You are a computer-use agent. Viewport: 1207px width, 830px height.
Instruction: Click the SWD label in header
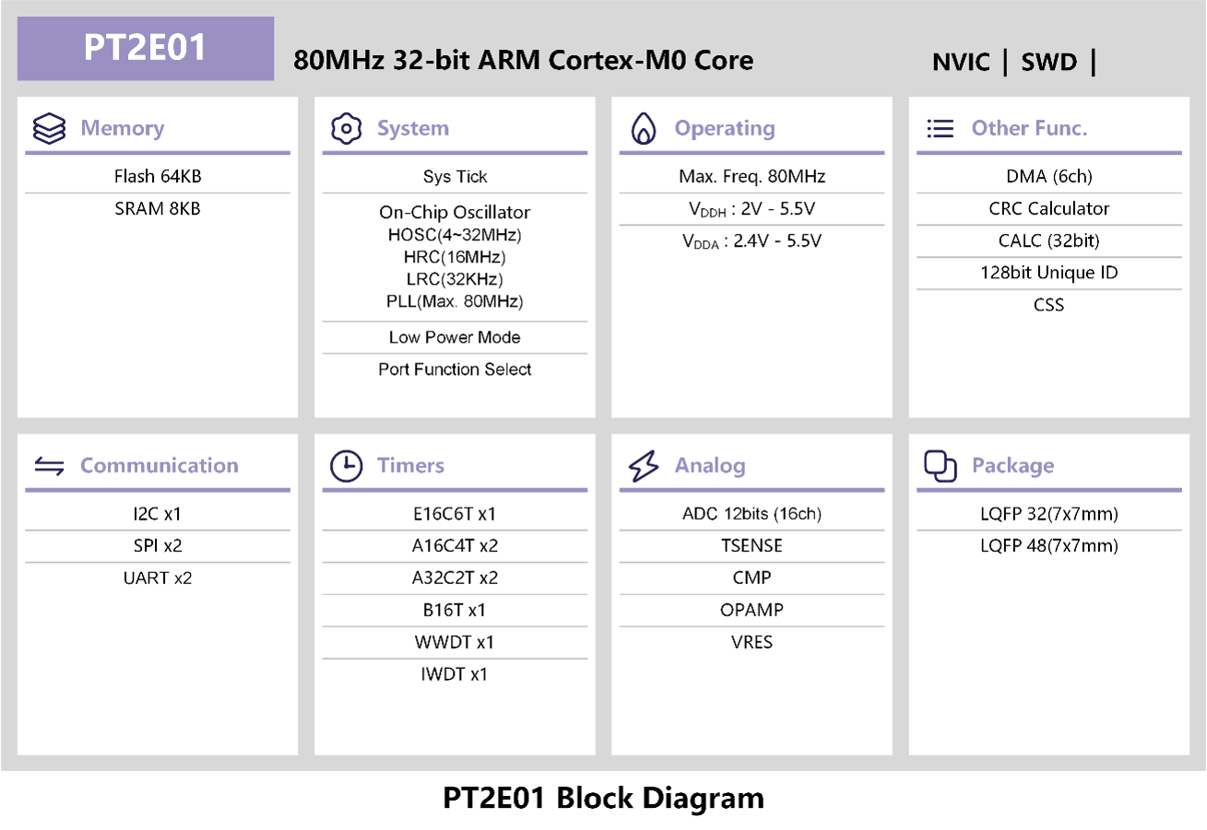(x=1049, y=62)
